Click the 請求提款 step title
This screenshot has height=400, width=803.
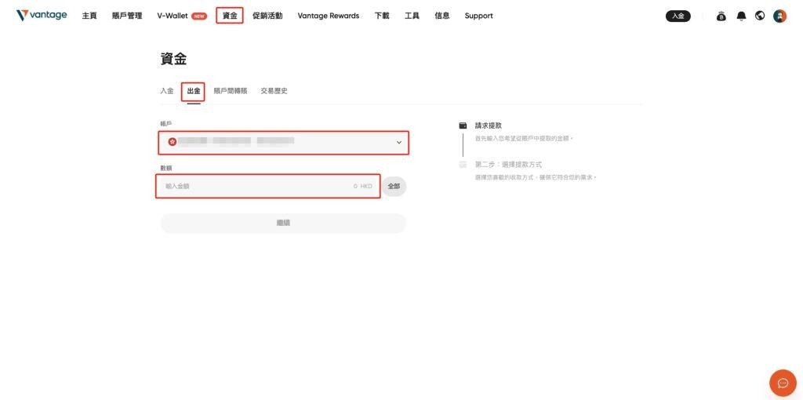489,125
